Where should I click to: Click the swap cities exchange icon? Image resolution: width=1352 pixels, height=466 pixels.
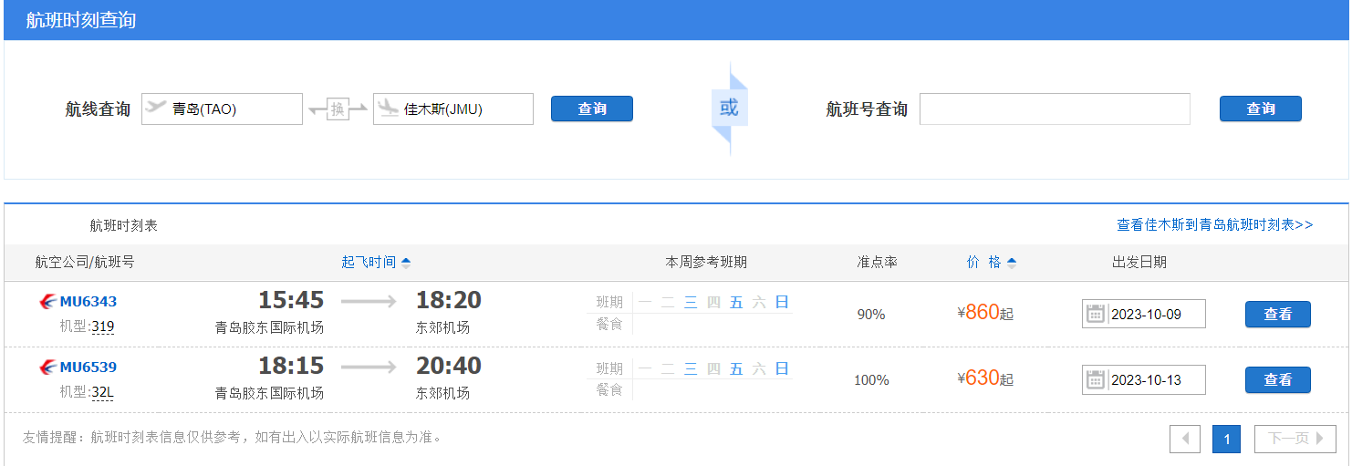click(x=338, y=109)
